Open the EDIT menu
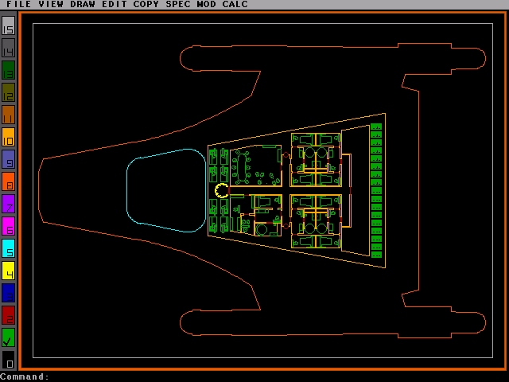The image size is (509, 382). [115, 5]
